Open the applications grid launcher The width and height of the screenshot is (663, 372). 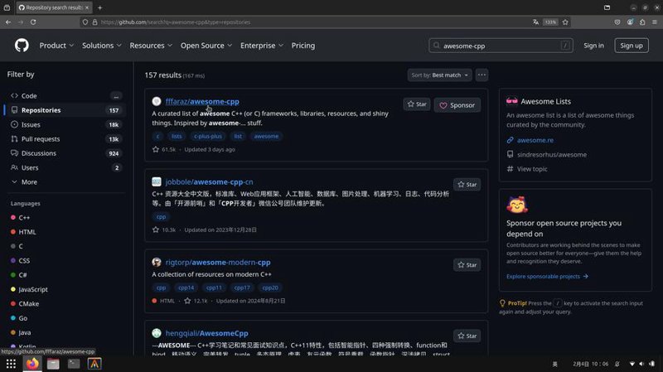click(x=11, y=364)
